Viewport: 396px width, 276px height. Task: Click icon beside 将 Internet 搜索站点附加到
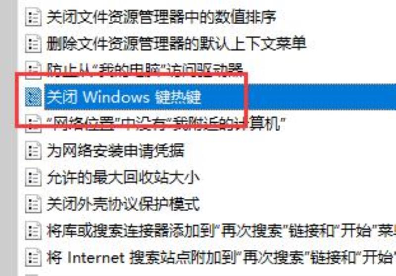[x=33, y=258]
